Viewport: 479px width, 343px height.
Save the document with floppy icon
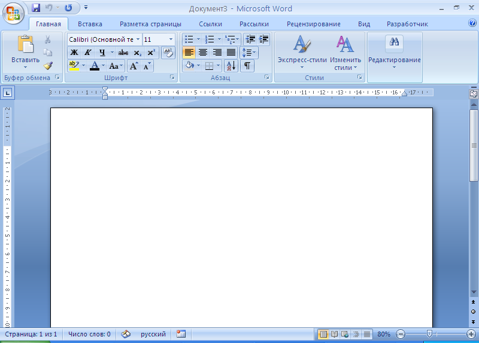(36, 8)
